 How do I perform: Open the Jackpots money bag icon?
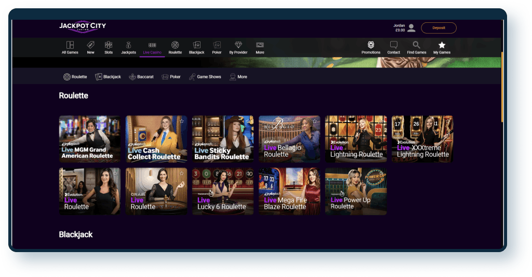pyautogui.click(x=129, y=45)
